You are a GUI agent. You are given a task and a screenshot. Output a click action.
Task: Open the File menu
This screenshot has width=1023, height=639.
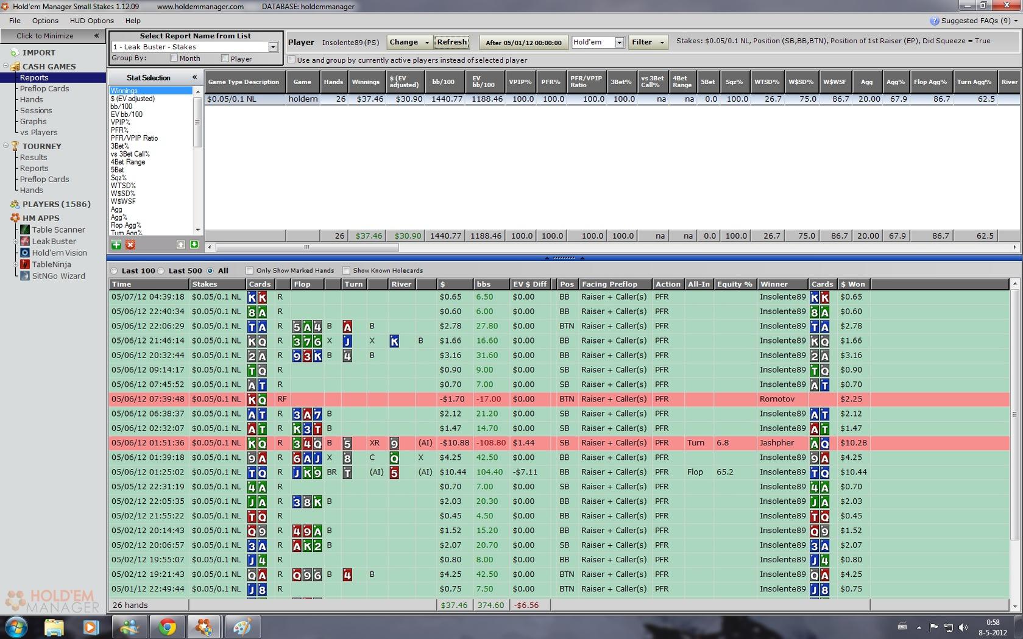coord(15,21)
